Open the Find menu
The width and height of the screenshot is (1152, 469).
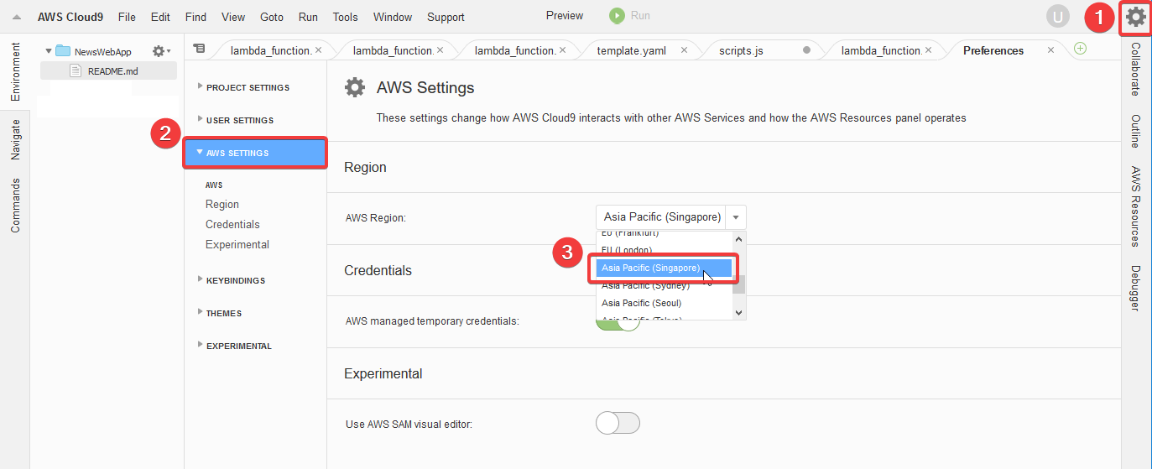point(195,17)
